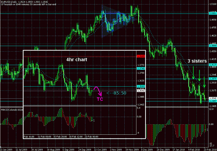Click the -9 value on the inset MACD scale

point(138,133)
